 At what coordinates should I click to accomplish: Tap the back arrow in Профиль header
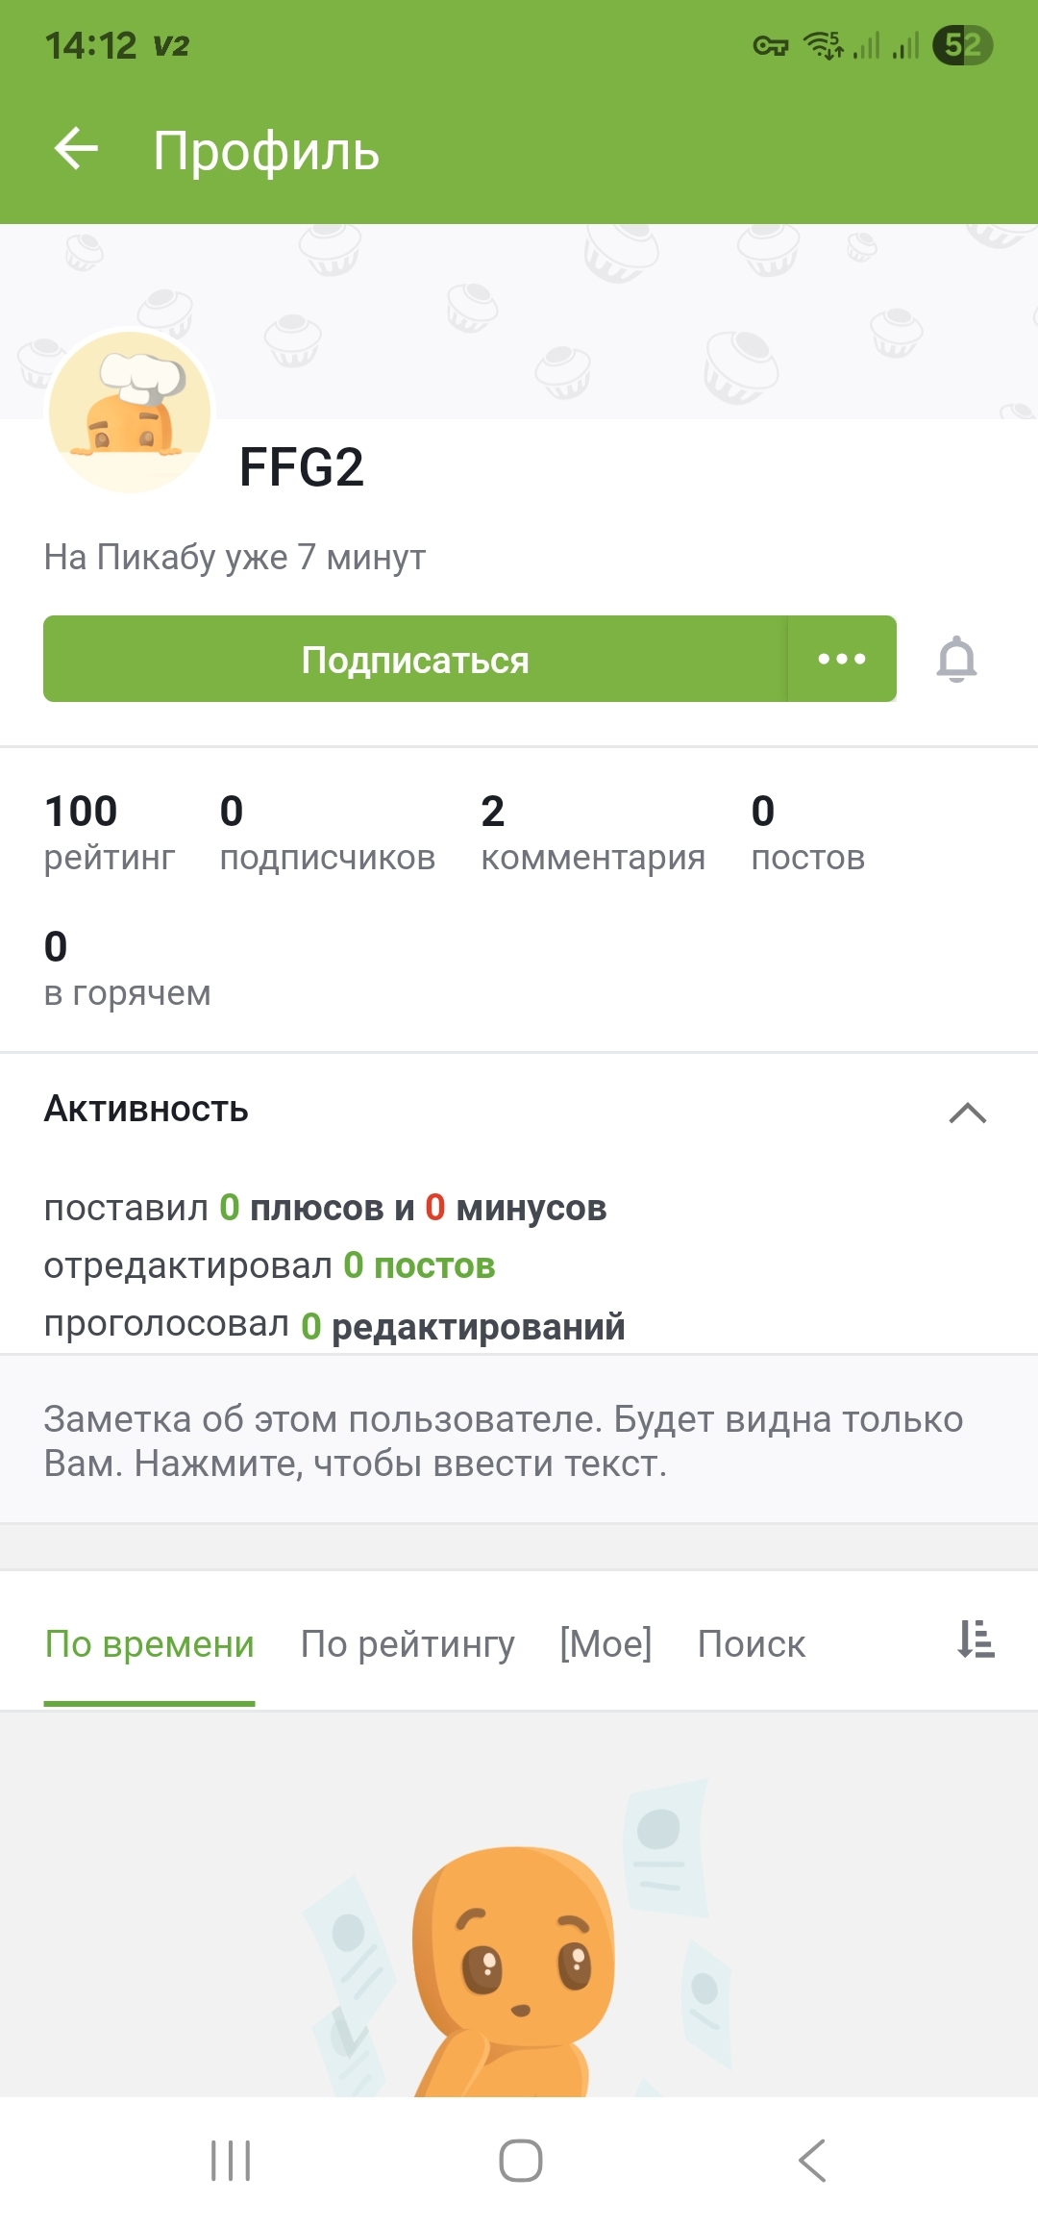(x=77, y=150)
